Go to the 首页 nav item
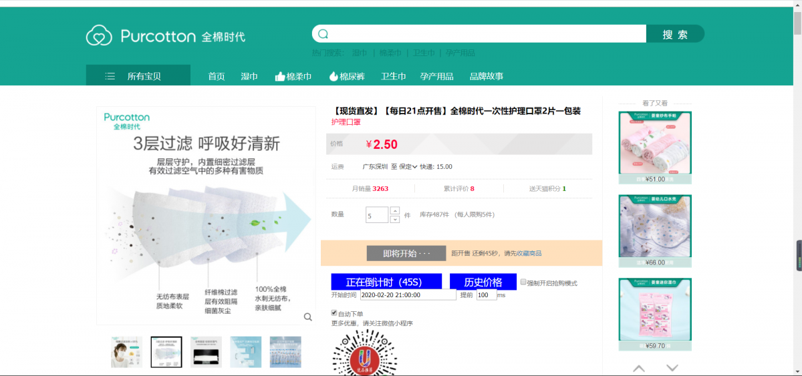The height and width of the screenshot is (376, 802). coord(217,76)
